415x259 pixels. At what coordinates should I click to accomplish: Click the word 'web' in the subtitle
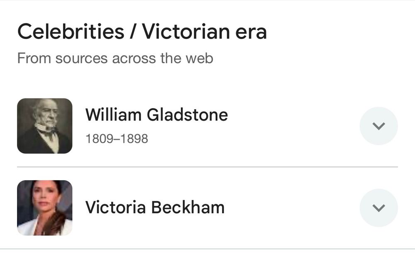coord(199,58)
